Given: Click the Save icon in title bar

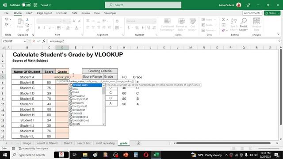Looking at the screenshot, I should coord(35,5).
